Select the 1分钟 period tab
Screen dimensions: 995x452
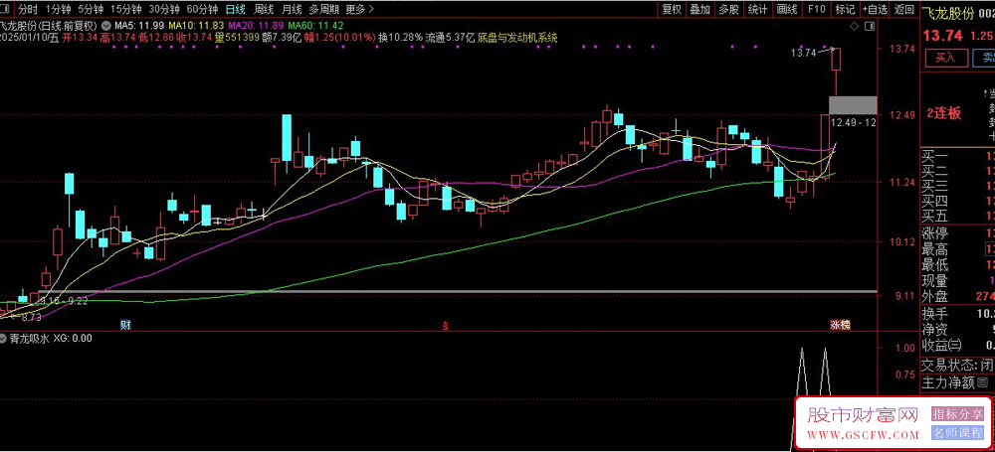click(58, 9)
